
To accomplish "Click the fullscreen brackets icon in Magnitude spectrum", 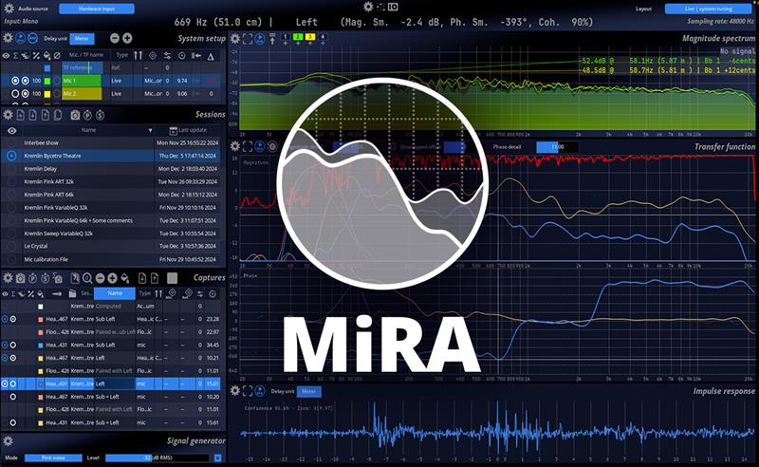I will click(248, 39).
